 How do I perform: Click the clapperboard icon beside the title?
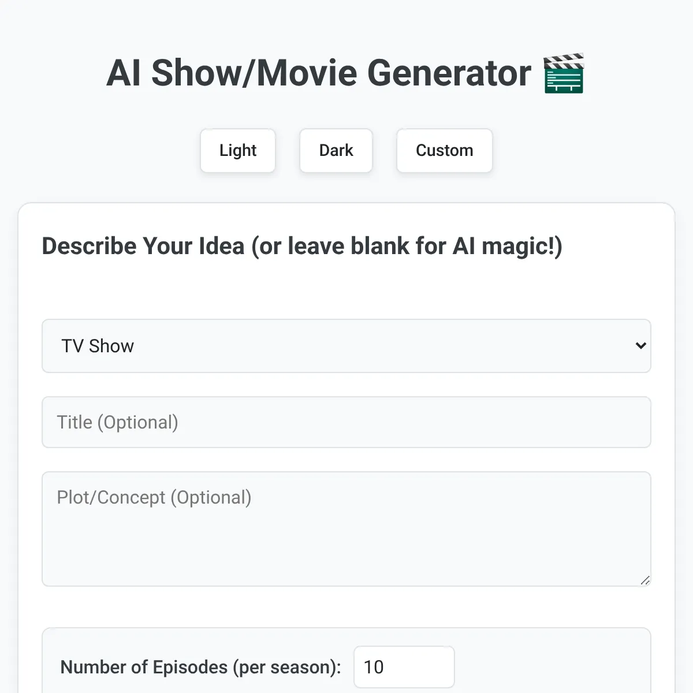(564, 73)
